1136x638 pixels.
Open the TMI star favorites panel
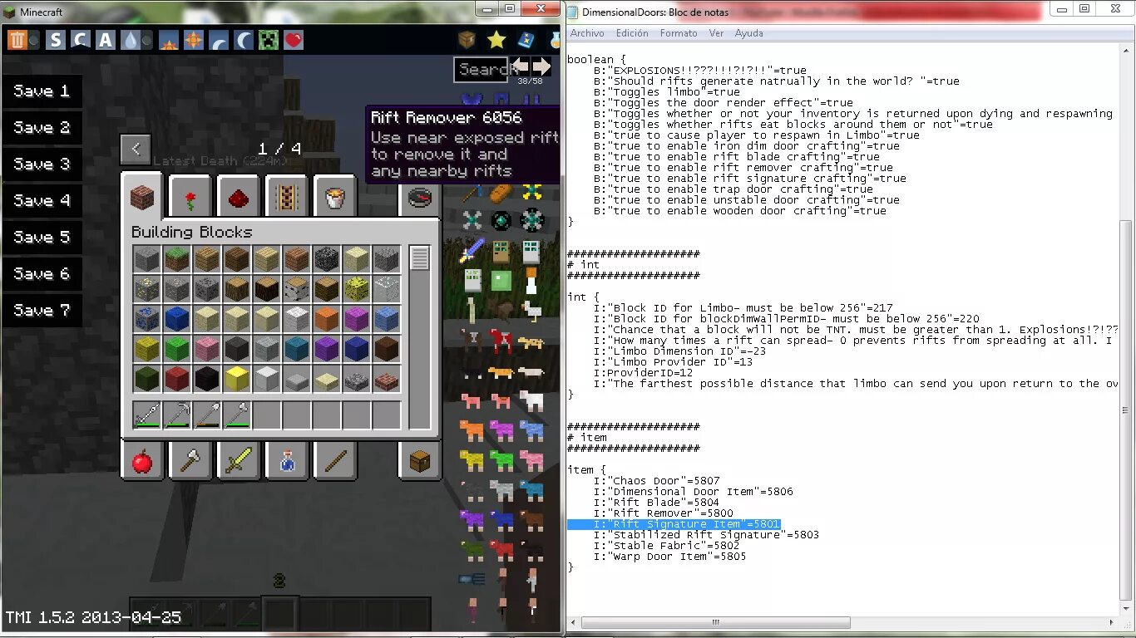[x=496, y=39]
